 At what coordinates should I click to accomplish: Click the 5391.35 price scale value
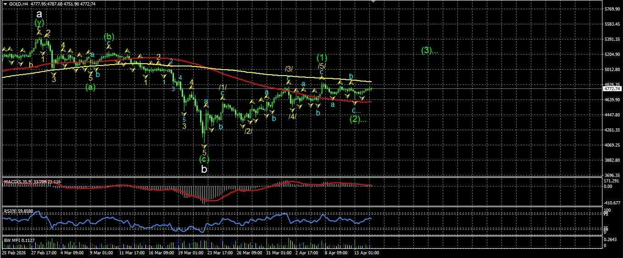(x=613, y=39)
